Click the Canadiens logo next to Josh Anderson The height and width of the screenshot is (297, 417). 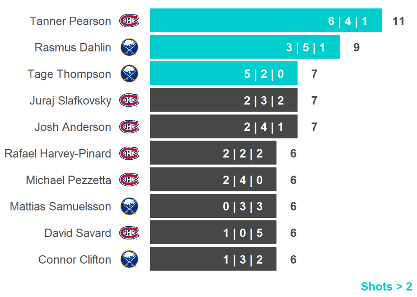(x=129, y=127)
